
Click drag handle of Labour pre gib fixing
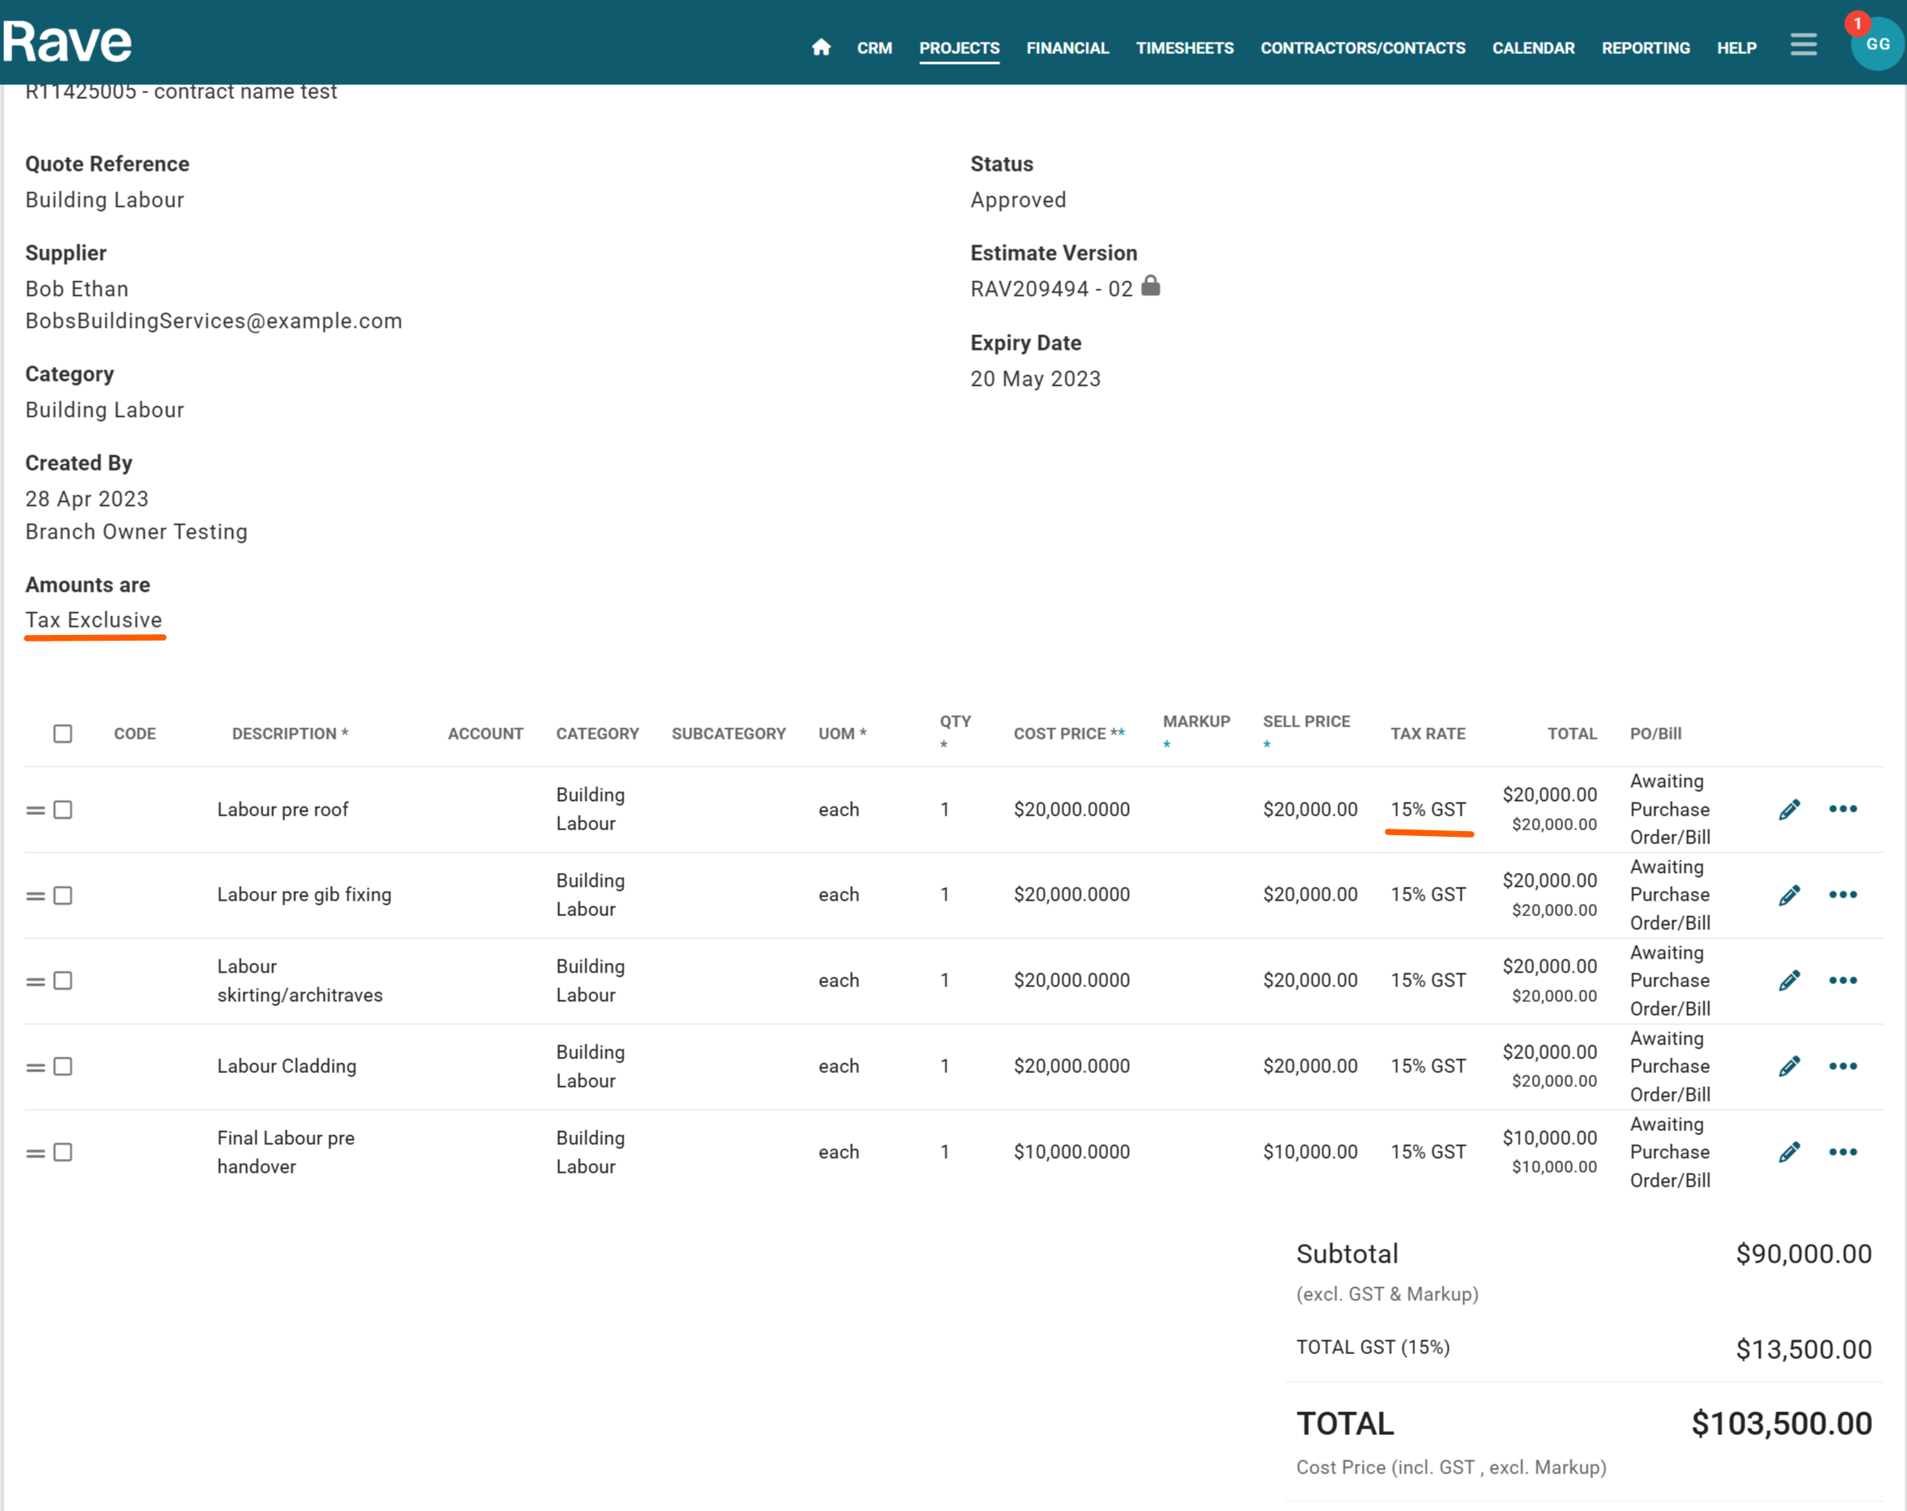pos(35,896)
